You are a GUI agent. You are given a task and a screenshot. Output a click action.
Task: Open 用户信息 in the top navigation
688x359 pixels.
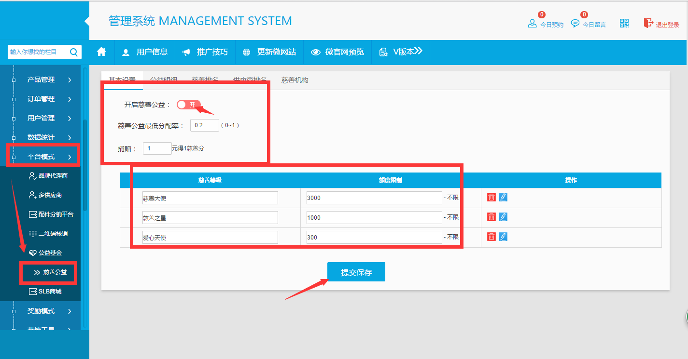[145, 52]
